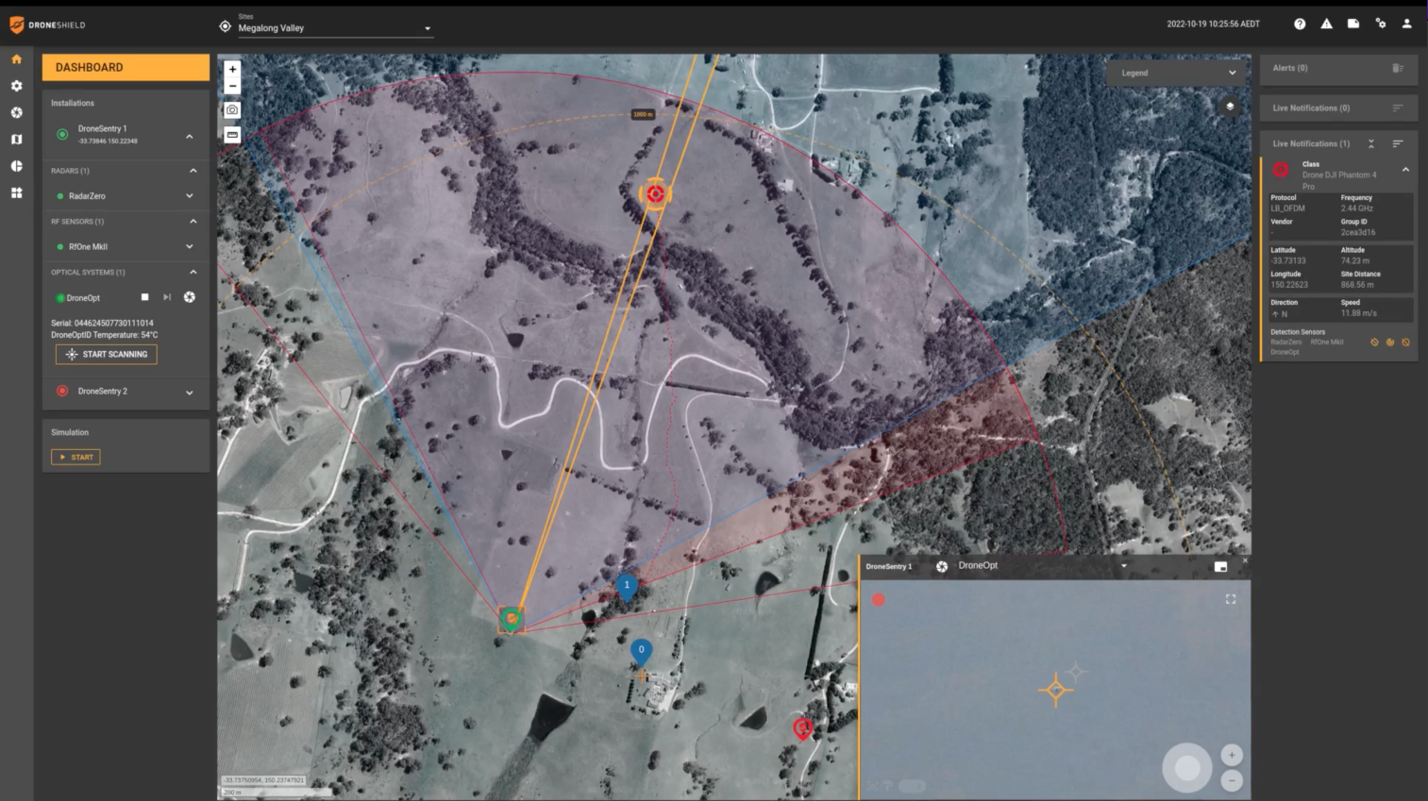This screenshot has height=801, width=1428.
Task: Toggle picture-in-picture for the camera feed window
Action: (x=1220, y=567)
